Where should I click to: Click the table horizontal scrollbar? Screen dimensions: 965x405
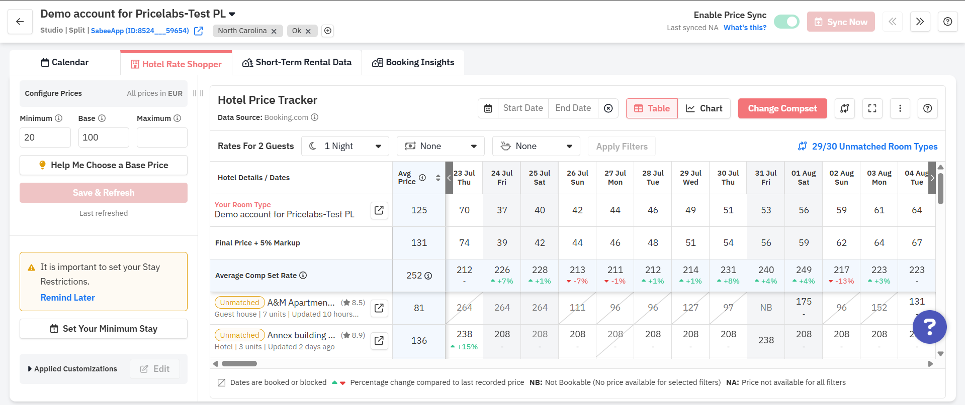(239, 364)
